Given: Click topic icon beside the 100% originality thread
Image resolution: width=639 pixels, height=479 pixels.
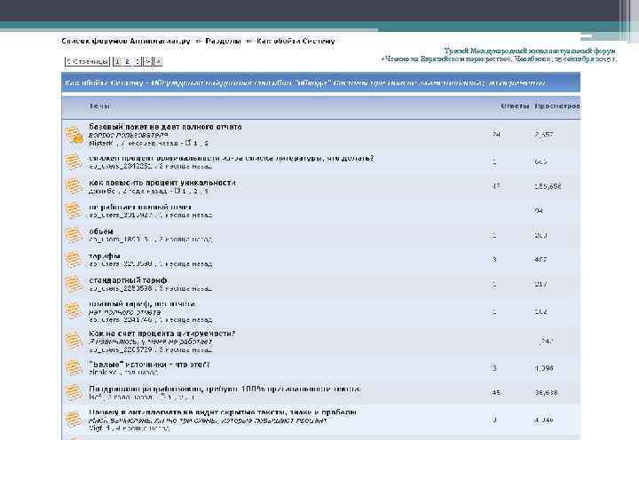Looking at the screenshot, I should coord(74,392).
